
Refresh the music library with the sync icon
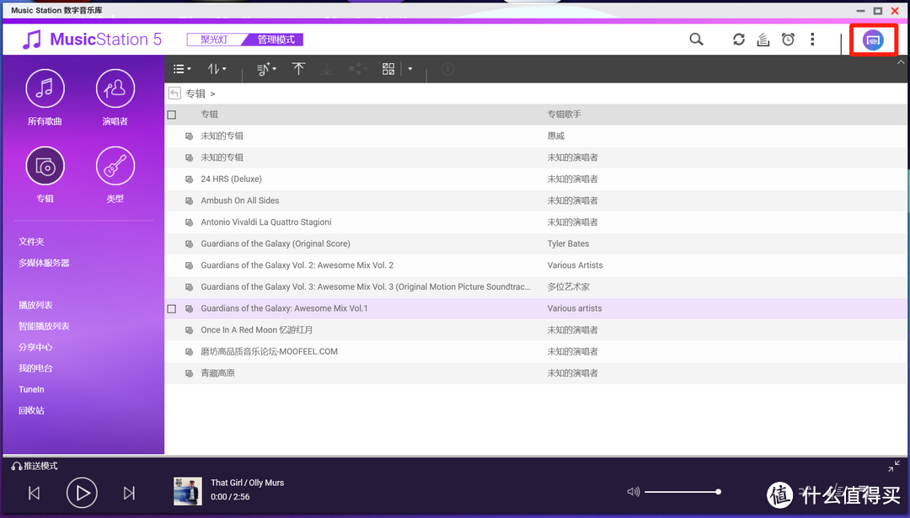pos(739,40)
